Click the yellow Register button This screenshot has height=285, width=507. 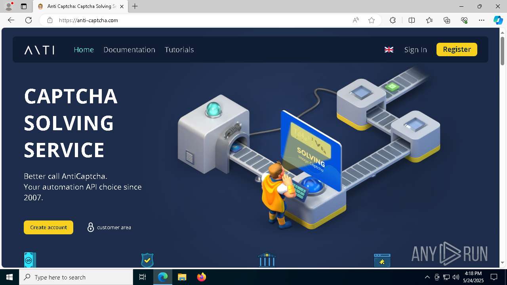point(457,49)
